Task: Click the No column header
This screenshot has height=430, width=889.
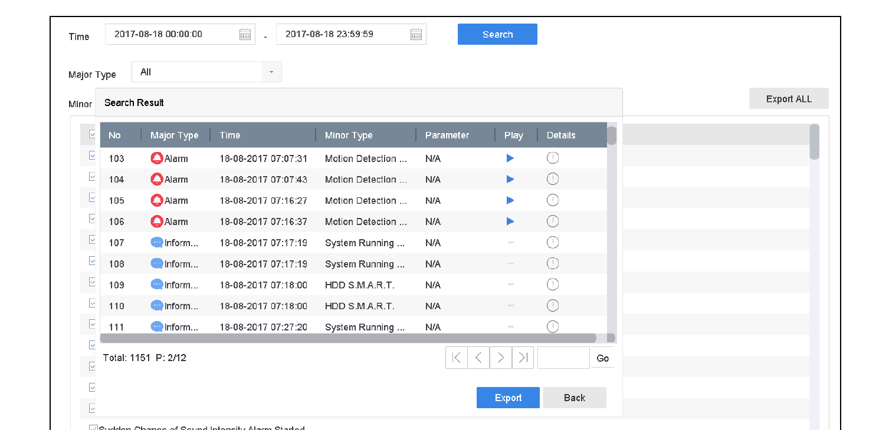Action: click(114, 135)
